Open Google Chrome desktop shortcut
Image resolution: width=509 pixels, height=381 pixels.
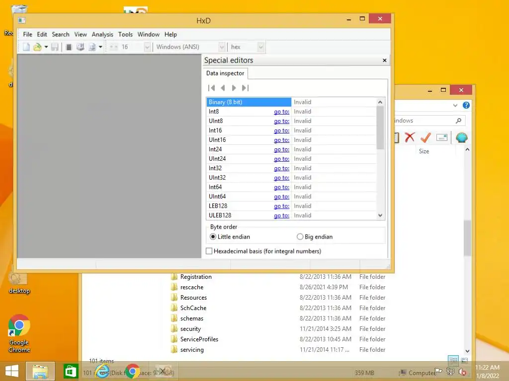click(19, 333)
